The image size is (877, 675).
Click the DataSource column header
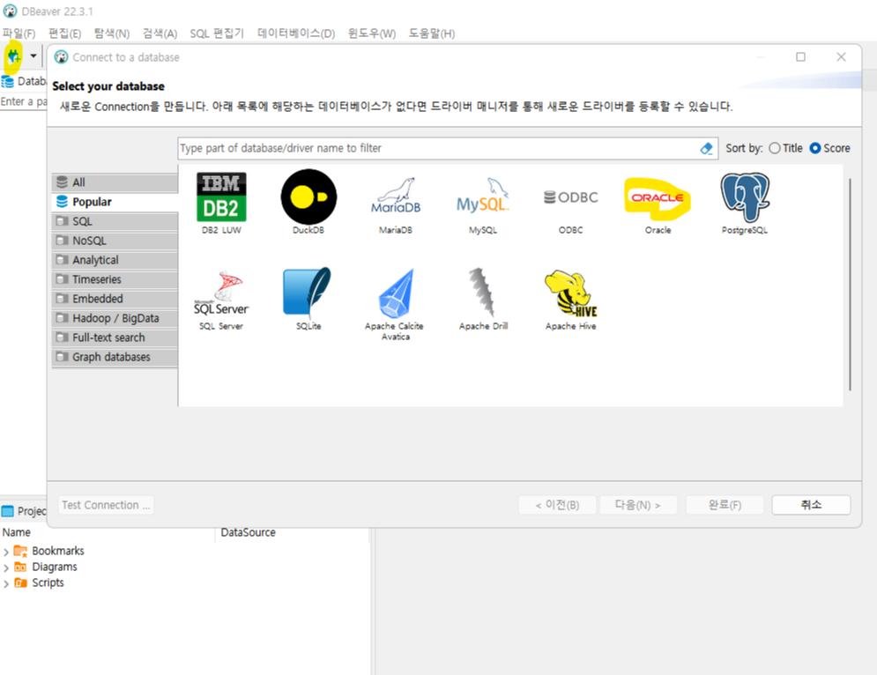click(249, 532)
